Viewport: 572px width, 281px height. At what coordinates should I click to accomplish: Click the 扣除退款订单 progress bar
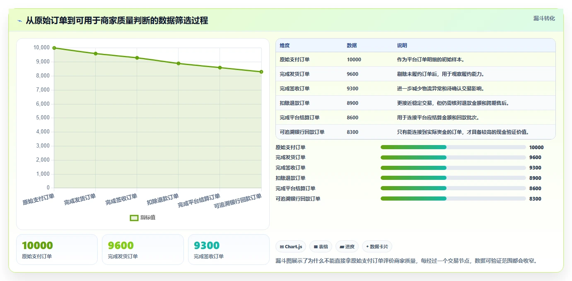pos(453,178)
